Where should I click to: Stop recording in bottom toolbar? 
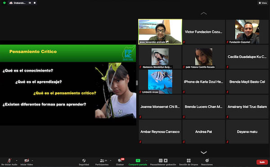tap(166, 160)
